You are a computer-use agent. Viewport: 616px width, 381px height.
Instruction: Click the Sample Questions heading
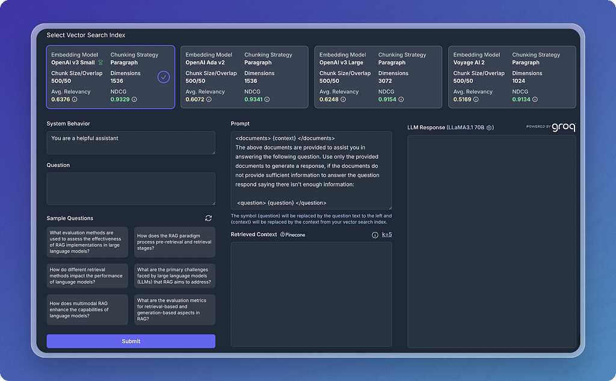point(70,218)
